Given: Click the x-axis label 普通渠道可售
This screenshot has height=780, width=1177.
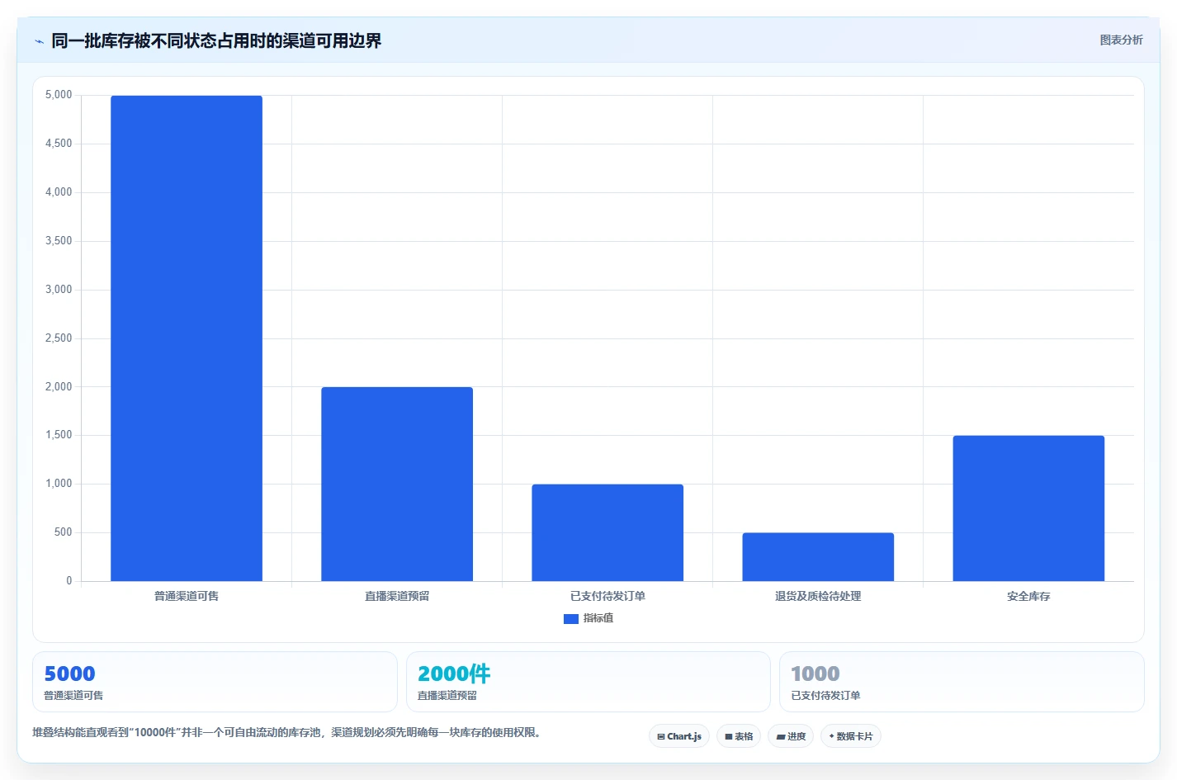Looking at the screenshot, I should pyautogui.click(x=187, y=596).
